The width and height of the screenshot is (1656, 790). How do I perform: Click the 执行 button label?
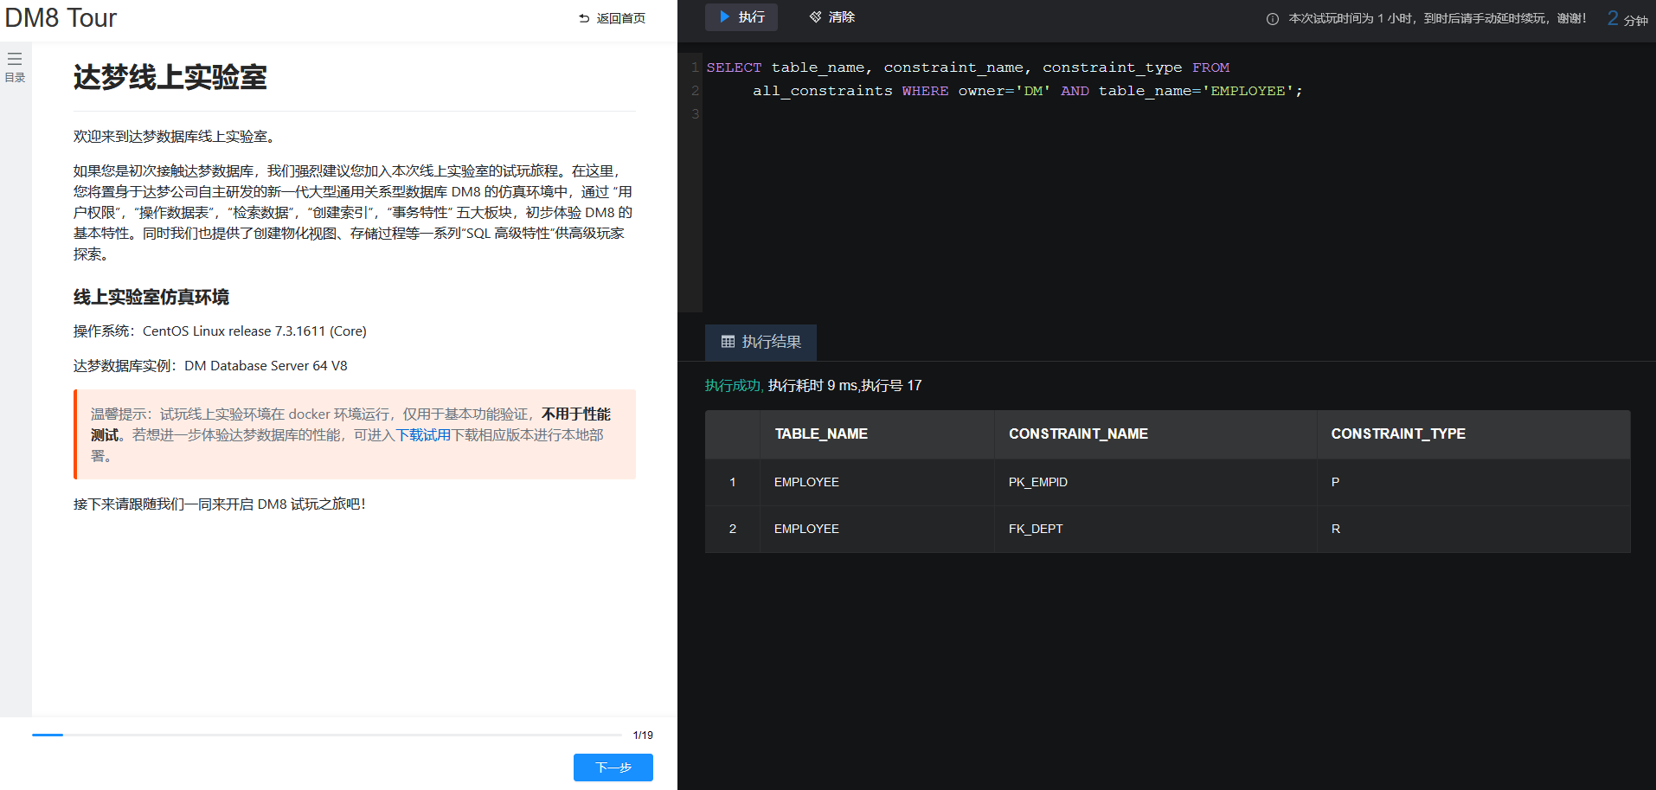[752, 17]
